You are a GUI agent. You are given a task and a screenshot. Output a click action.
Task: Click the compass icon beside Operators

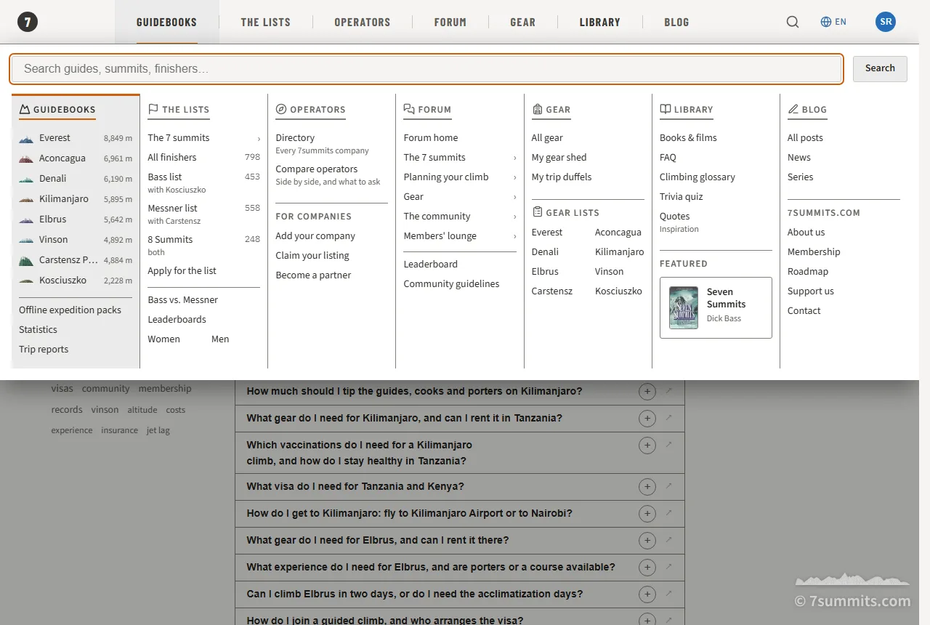pyautogui.click(x=281, y=110)
